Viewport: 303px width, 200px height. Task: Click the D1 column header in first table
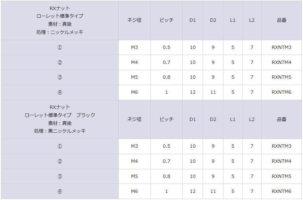click(192, 20)
